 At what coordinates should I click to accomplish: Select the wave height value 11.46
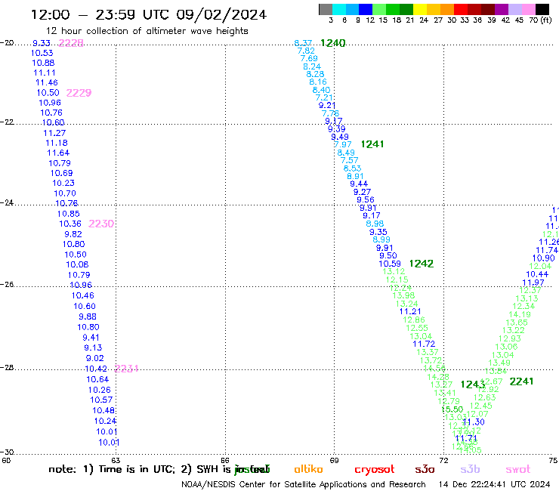46,83
